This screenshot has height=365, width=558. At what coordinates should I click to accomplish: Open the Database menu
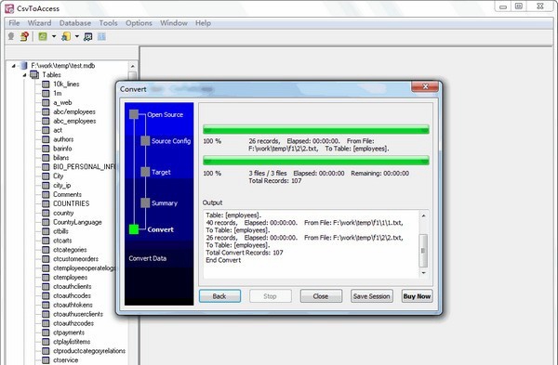coord(75,23)
